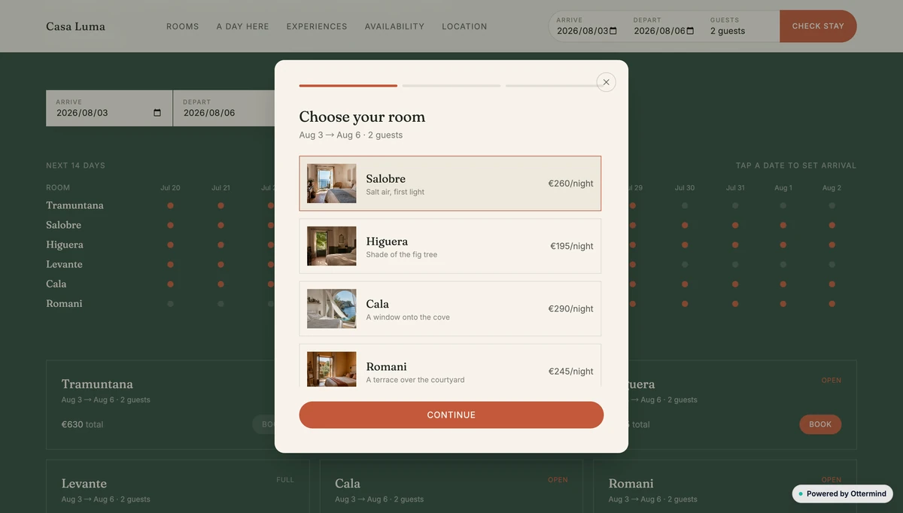Click the header Depart date field
This screenshot has height=513, width=903.
pos(664,26)
